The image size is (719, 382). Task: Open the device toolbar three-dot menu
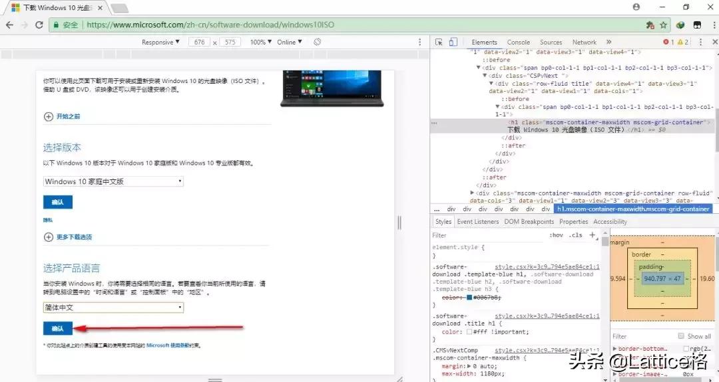click(x=419, y=42)
